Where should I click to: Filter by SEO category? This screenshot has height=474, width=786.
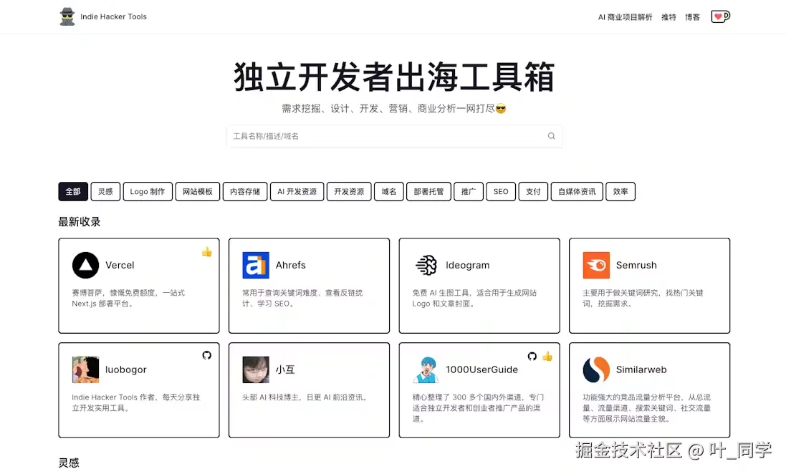tap(501, 191)
